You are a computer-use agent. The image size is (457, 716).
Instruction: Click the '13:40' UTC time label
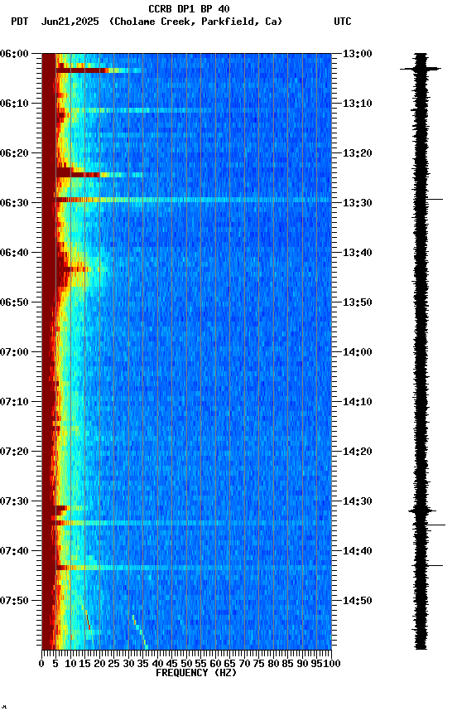click(358, 253)
